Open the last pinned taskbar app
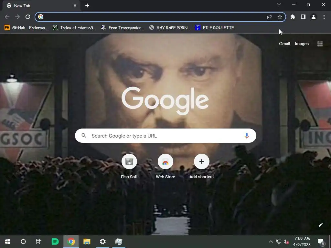The height and width of the screenshot is (248, 331). 119,242
